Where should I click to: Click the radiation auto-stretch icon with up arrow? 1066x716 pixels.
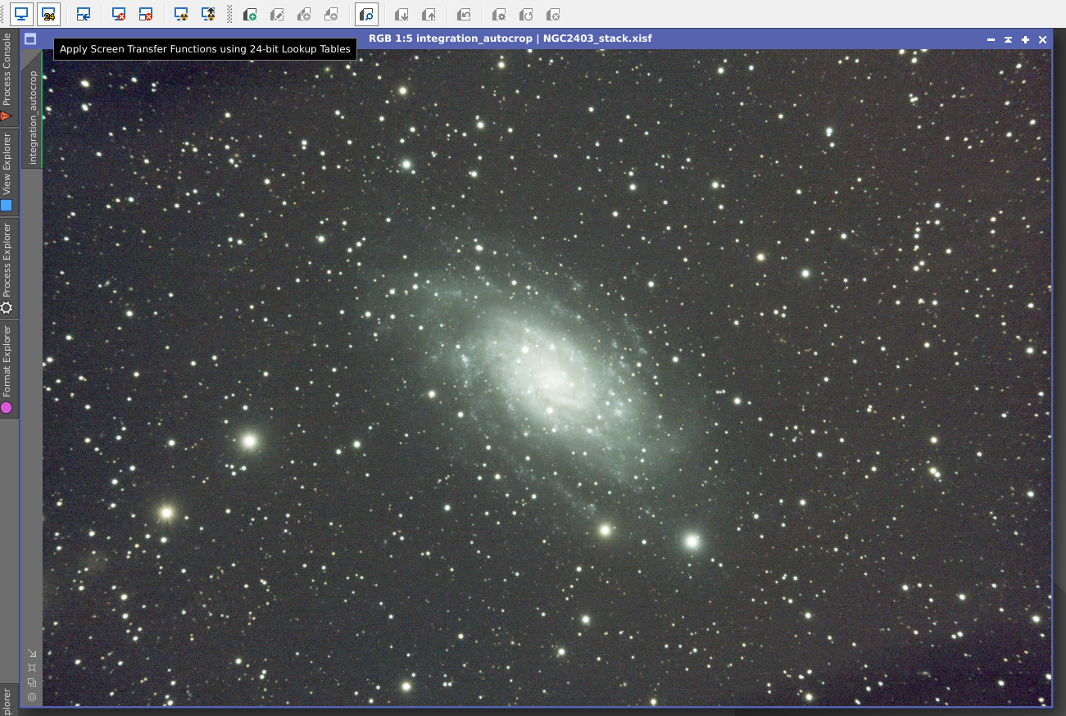pos(208,14)
